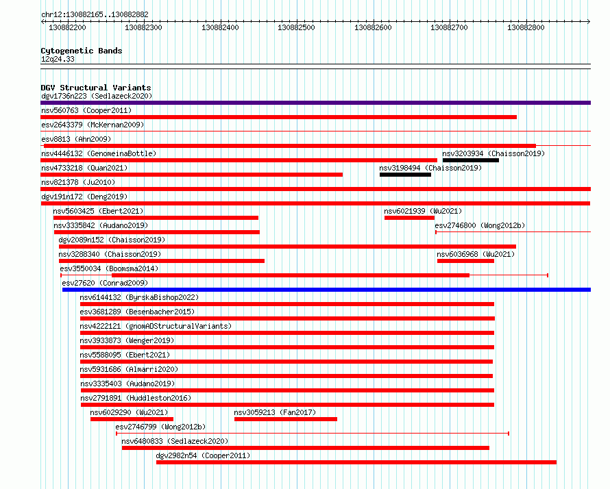Select the blue esv27620 variant bar
Viewport: 610px width, 489px height.
pos(326,290)
